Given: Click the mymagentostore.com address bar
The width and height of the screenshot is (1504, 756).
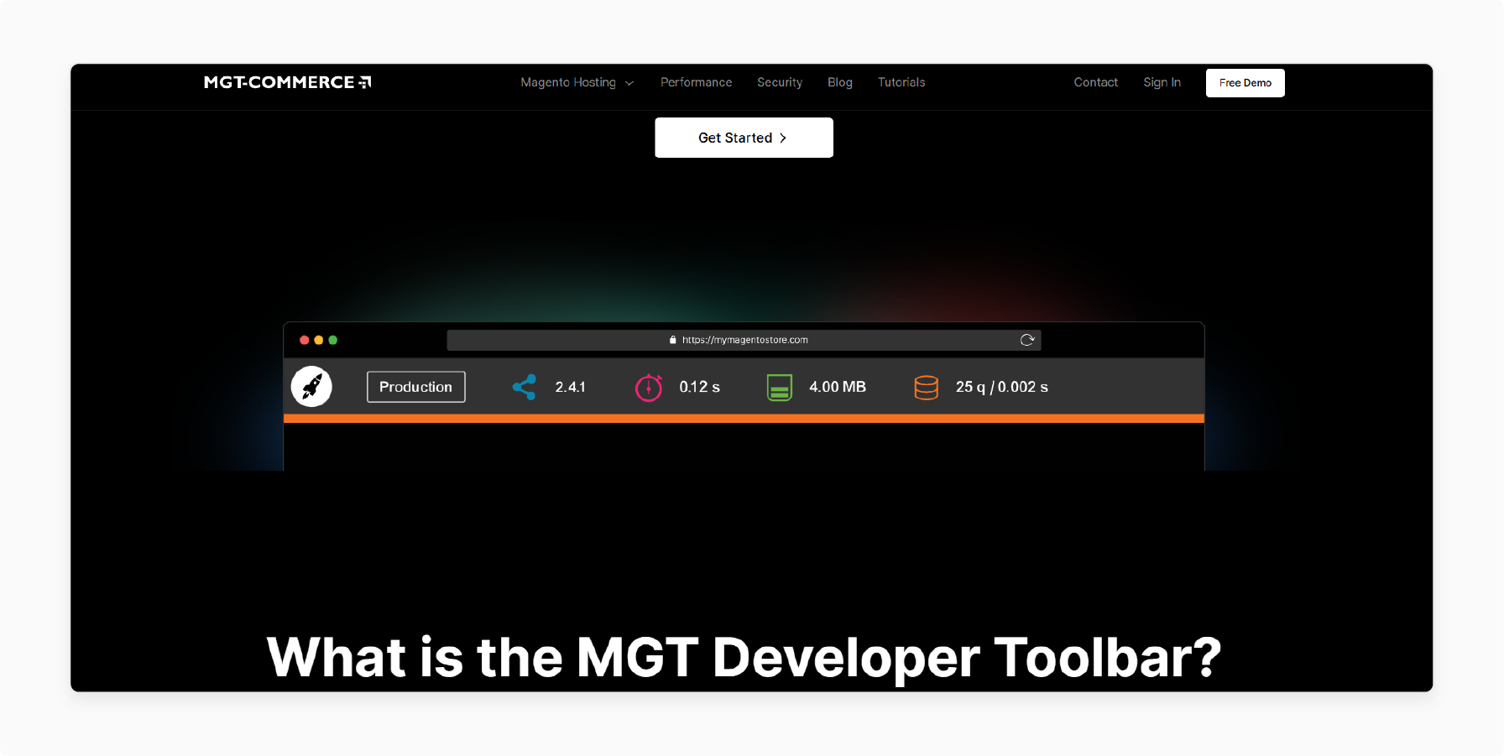Looking at the screenshot, I should point(744,340).
